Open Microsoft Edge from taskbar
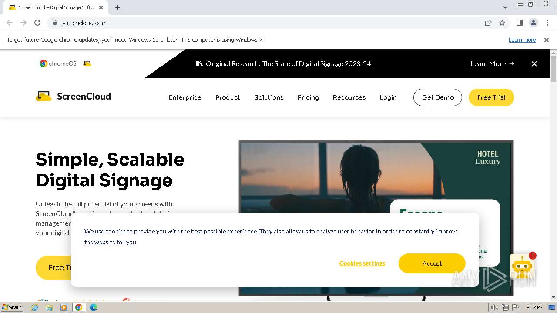The image size is (557, 313). click(94, 307)
